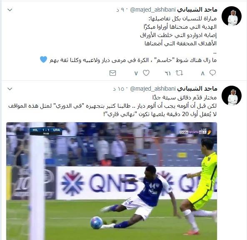Open profile picture on second tweet
Image resolution: width=247 pixels, height=240 pixels.
click(232, 96)
